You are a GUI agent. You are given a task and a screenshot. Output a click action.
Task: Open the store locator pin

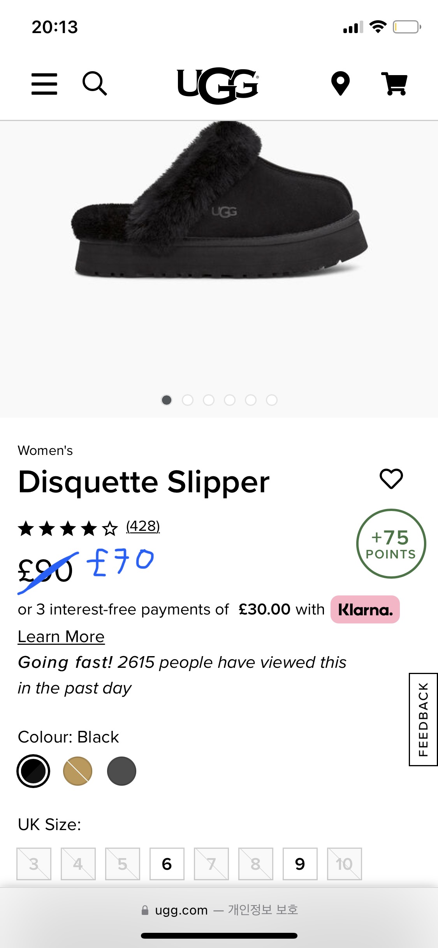[x=340, y=83]
